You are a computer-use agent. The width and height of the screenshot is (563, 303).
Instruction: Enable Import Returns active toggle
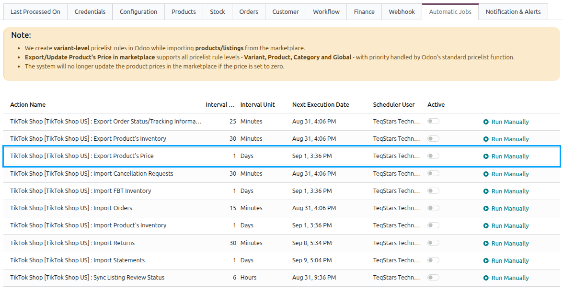pyautogui.click(x=433, y=243)
